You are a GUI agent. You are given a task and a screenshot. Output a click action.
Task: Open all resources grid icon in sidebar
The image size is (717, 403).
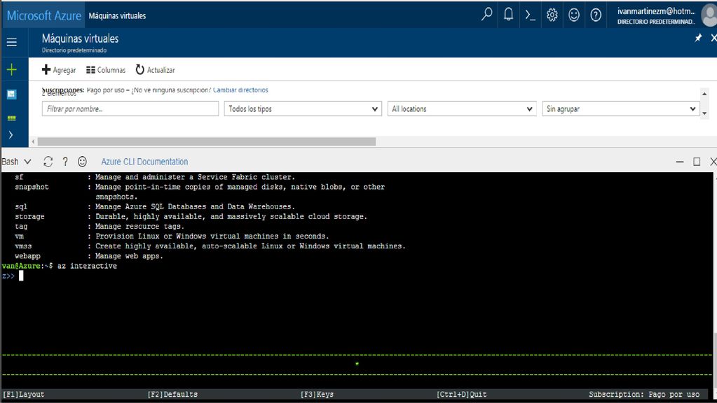(x=11, y=118)
